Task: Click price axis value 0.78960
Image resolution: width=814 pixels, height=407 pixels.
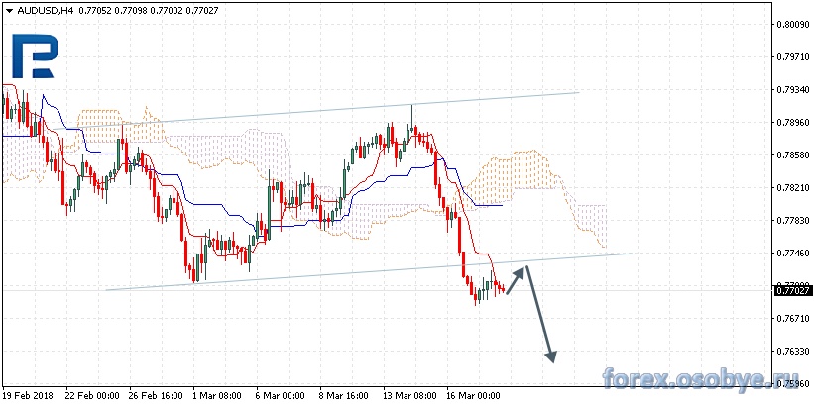Action: point(792,123)
